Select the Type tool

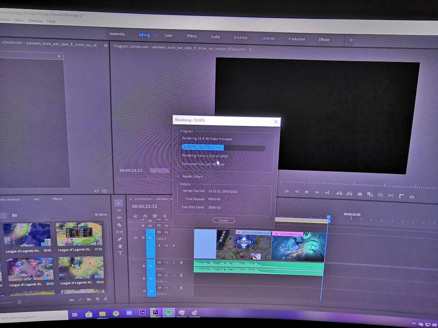120,253
